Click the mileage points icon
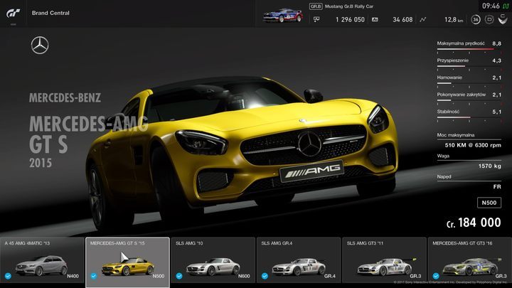 point(375,20)
